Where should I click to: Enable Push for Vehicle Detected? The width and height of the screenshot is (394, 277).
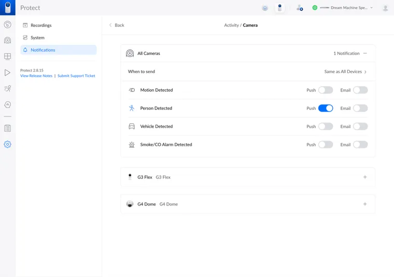pos(326,126)
